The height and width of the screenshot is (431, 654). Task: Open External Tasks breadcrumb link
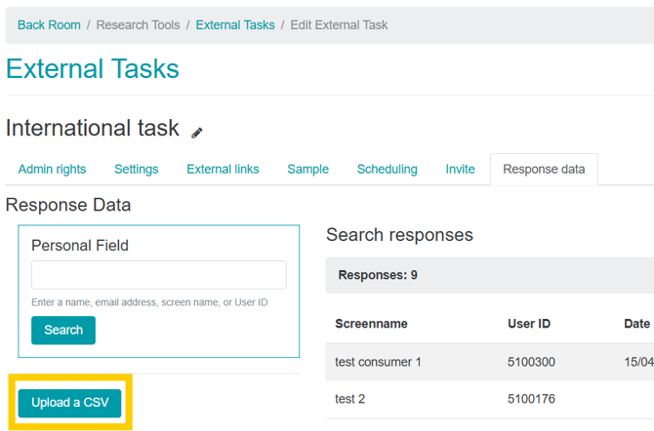tap(235, 25)
